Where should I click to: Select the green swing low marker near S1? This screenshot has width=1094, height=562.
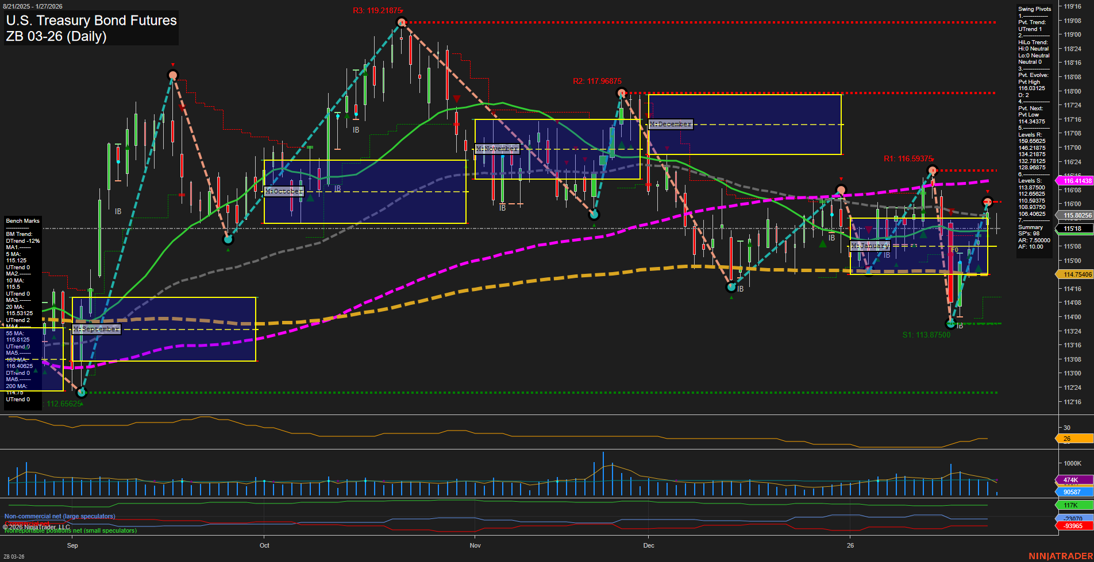pos(951,323)
